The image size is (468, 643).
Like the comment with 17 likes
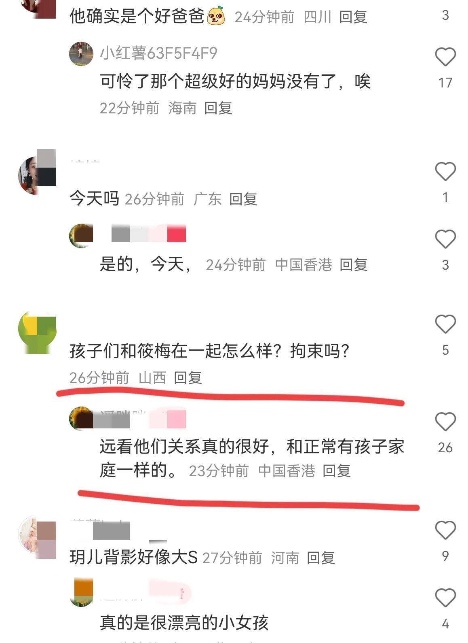445,57
